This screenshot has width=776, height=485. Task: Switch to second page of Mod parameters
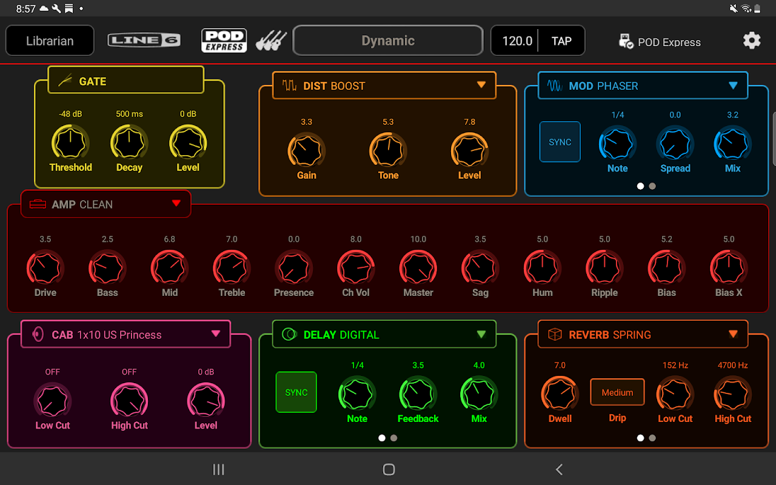652,186
